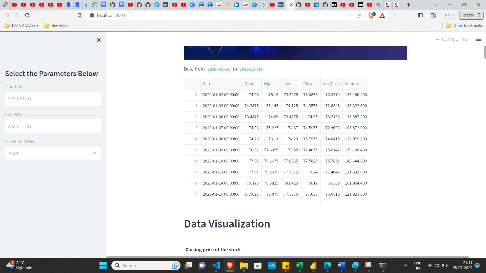The width and height of the screenshot is (486, 273).
Task: Open Visual Studio Code from the taskbar
Action: click(x=216, y=265)
